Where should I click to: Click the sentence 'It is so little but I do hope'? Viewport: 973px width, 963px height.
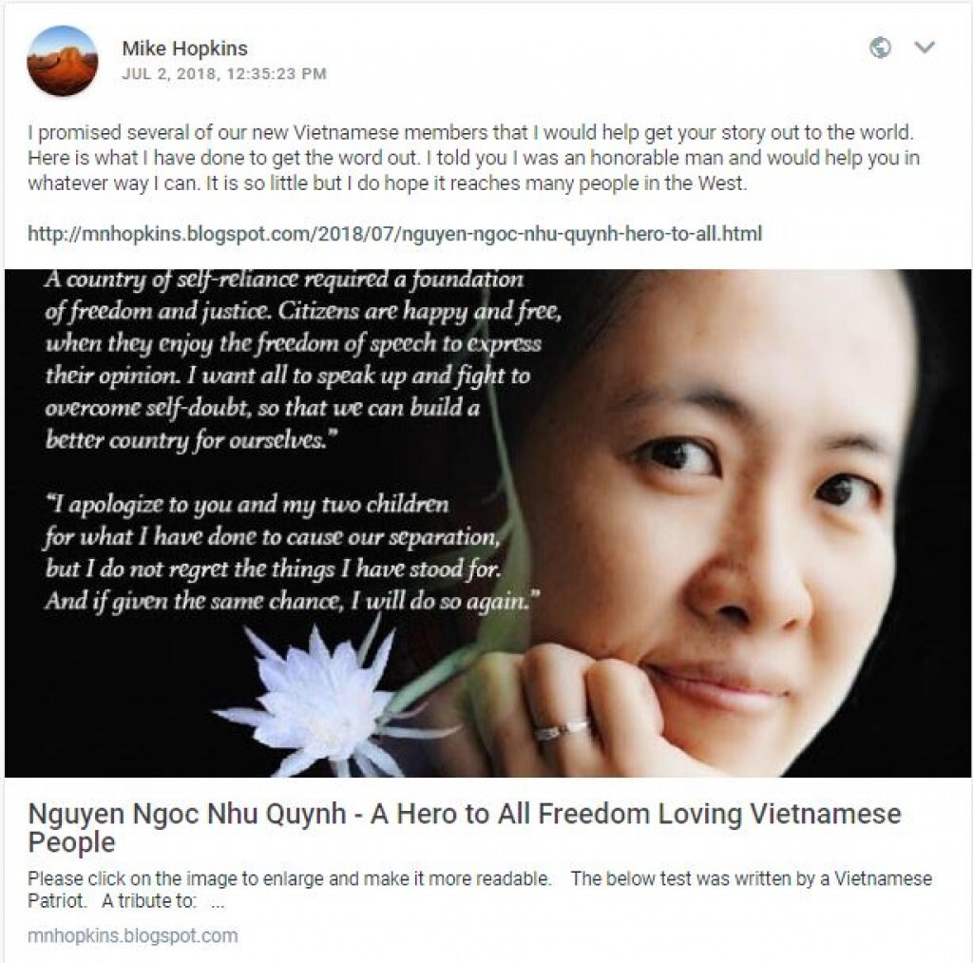coord(476,183)
